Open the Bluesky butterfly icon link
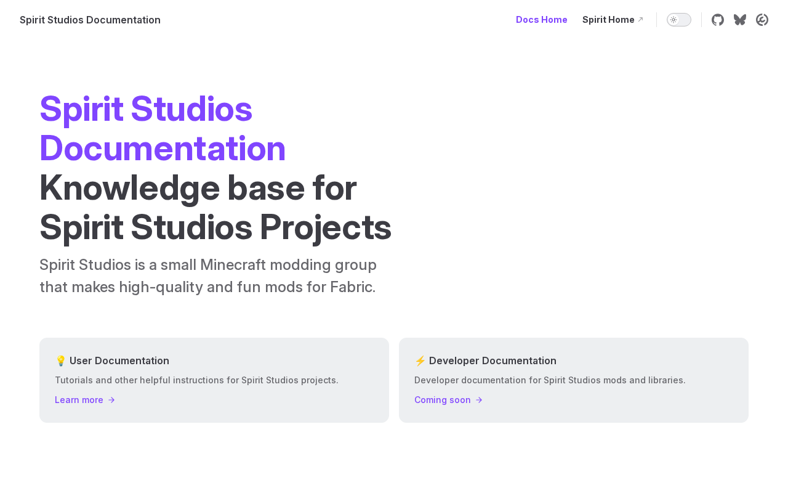This screenshot has width=788, height=493. tap(740, 20)
